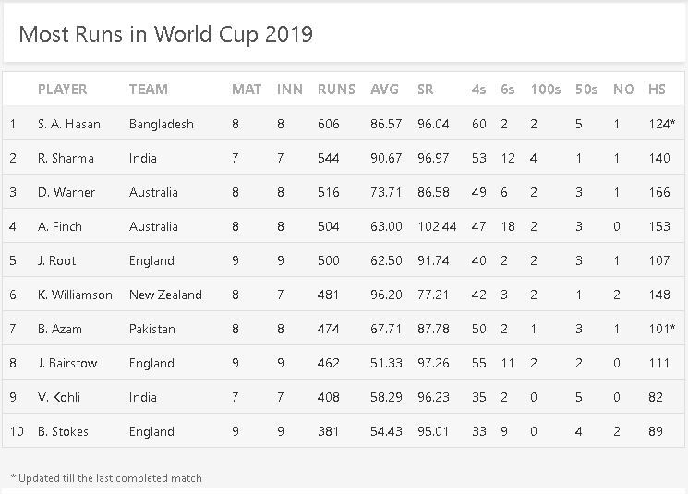Open player S. A. Hasan
This screenshot has width=688, height=494.
[x=69, y=124]
